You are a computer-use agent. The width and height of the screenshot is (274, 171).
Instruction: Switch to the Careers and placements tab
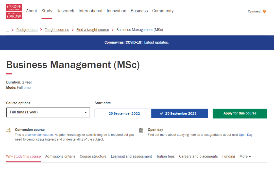tap(198, 156)
